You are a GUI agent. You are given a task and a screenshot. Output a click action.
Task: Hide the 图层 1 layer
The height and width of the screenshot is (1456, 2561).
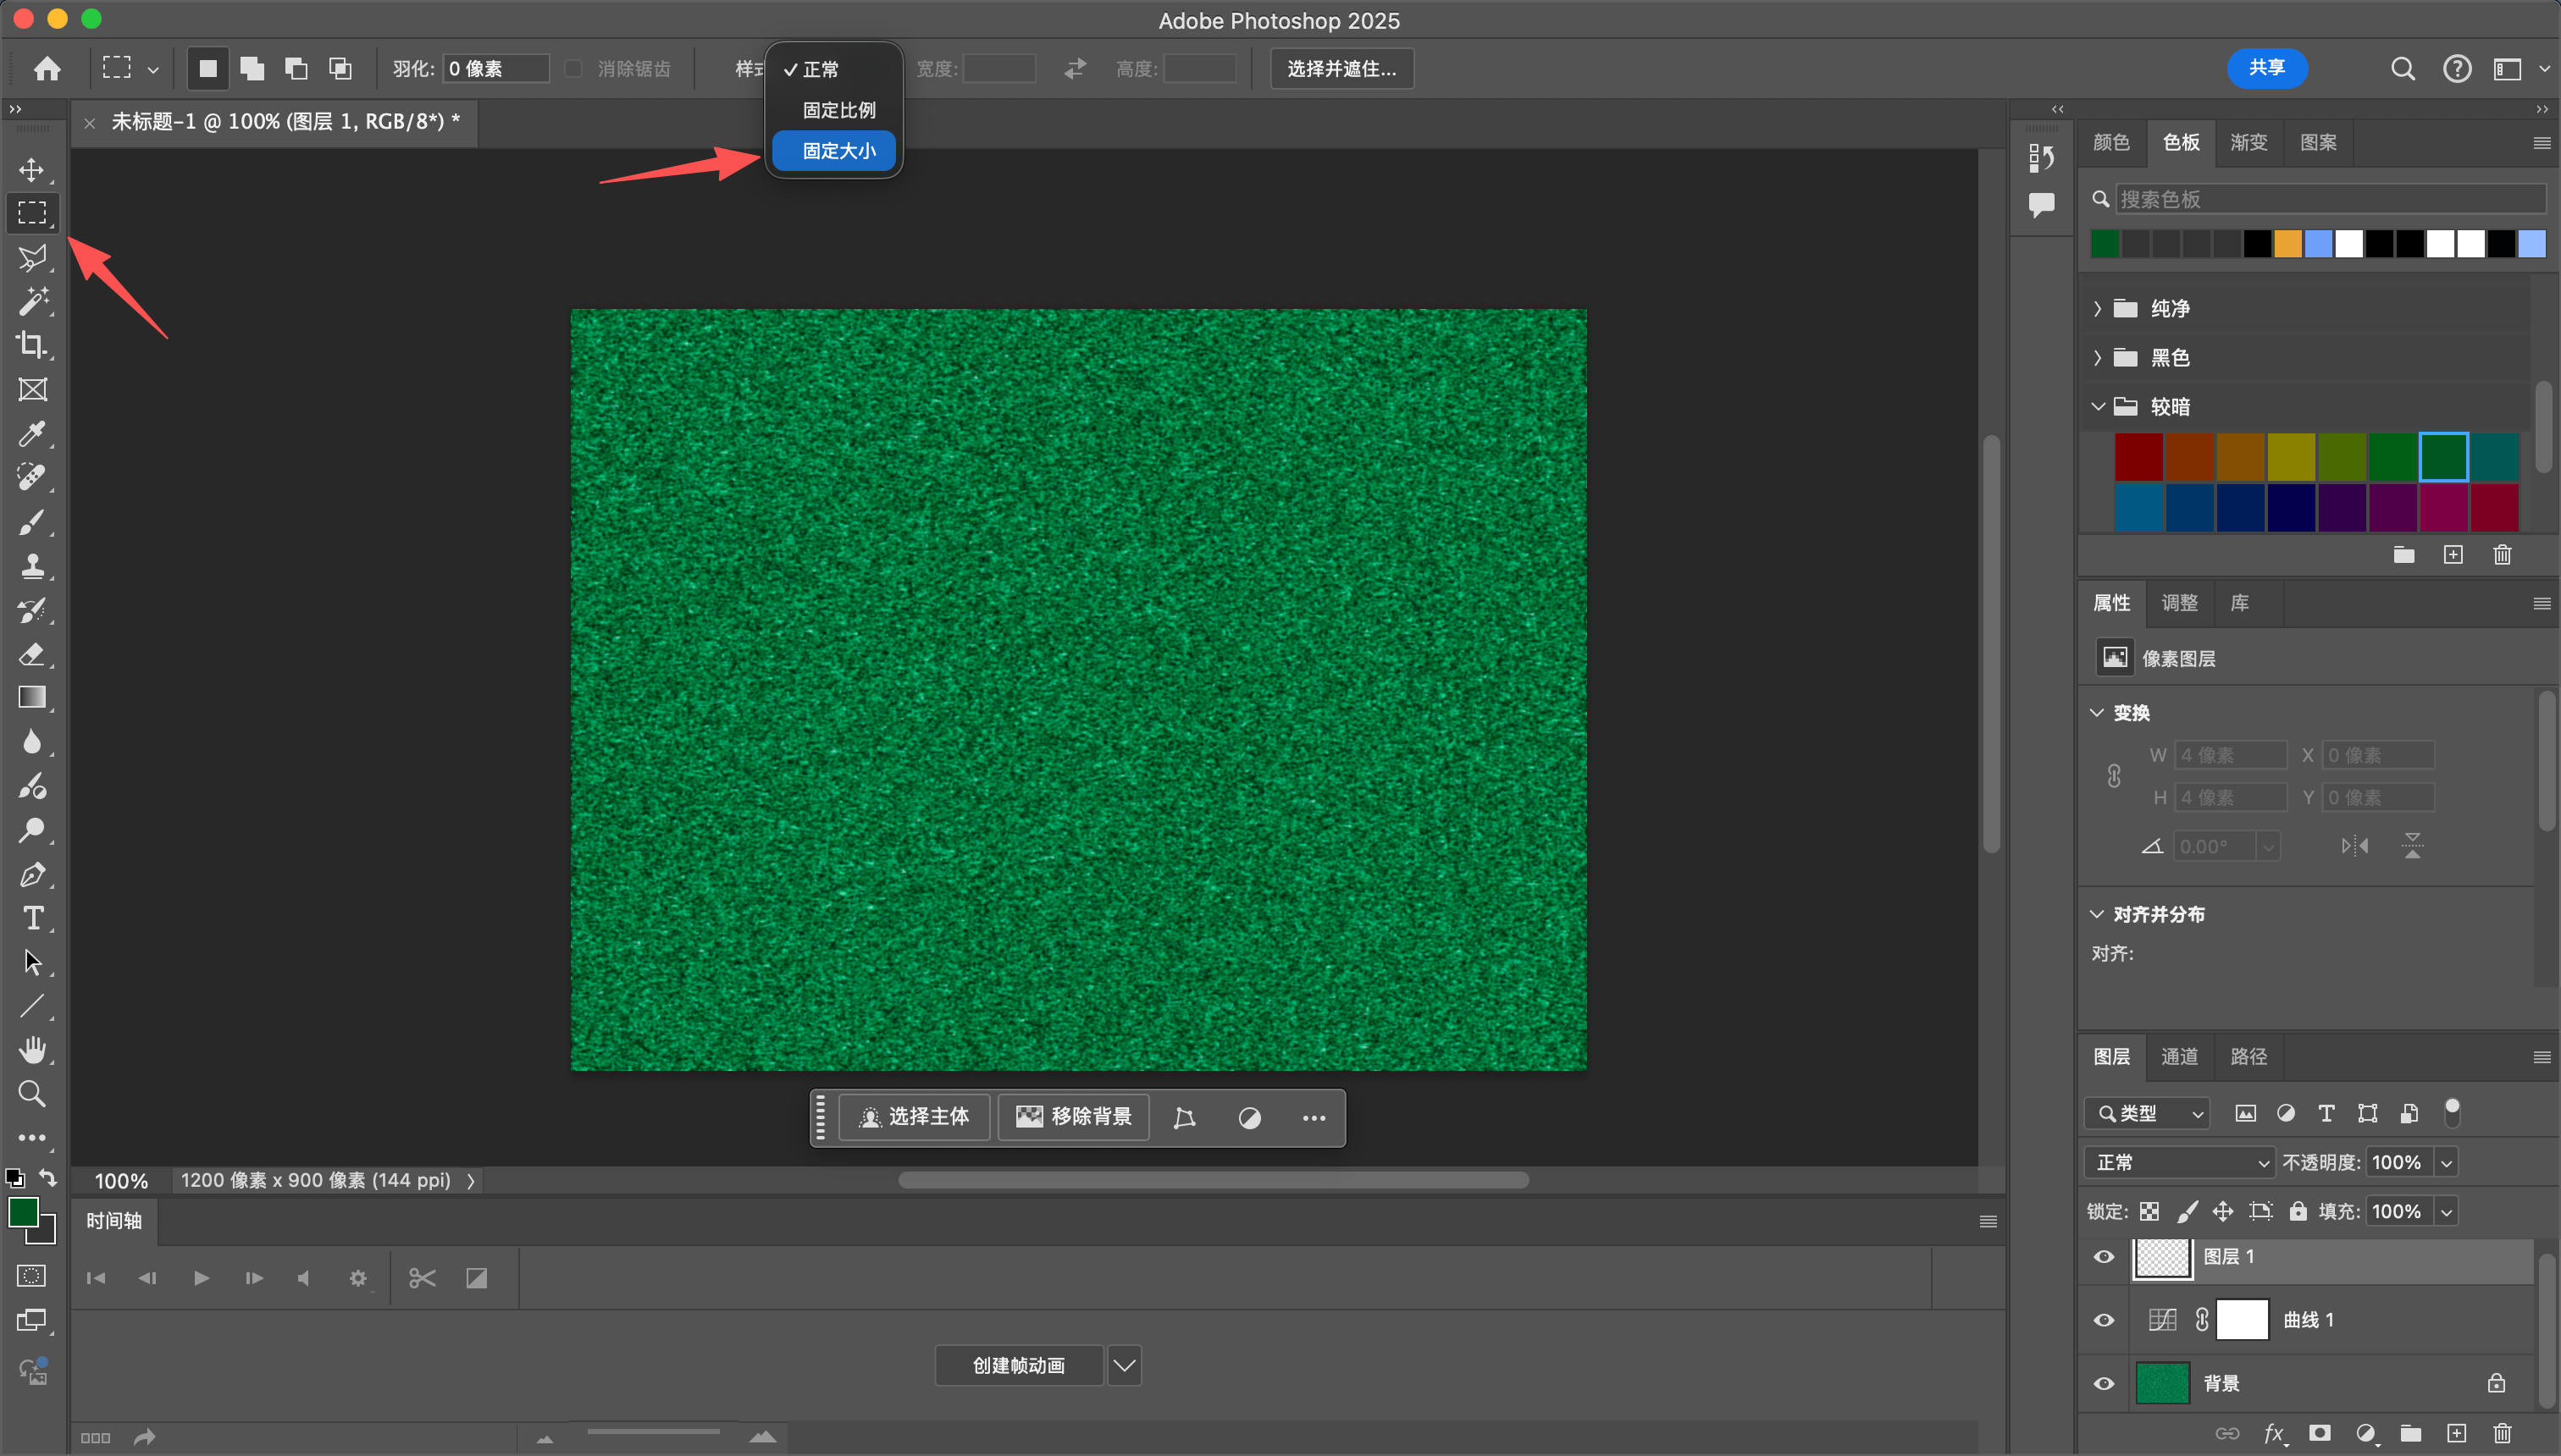2104,1257
